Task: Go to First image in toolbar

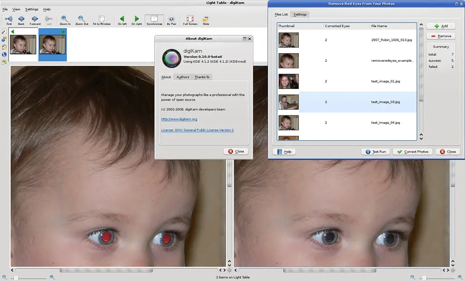Action: [x=9, y=20]
